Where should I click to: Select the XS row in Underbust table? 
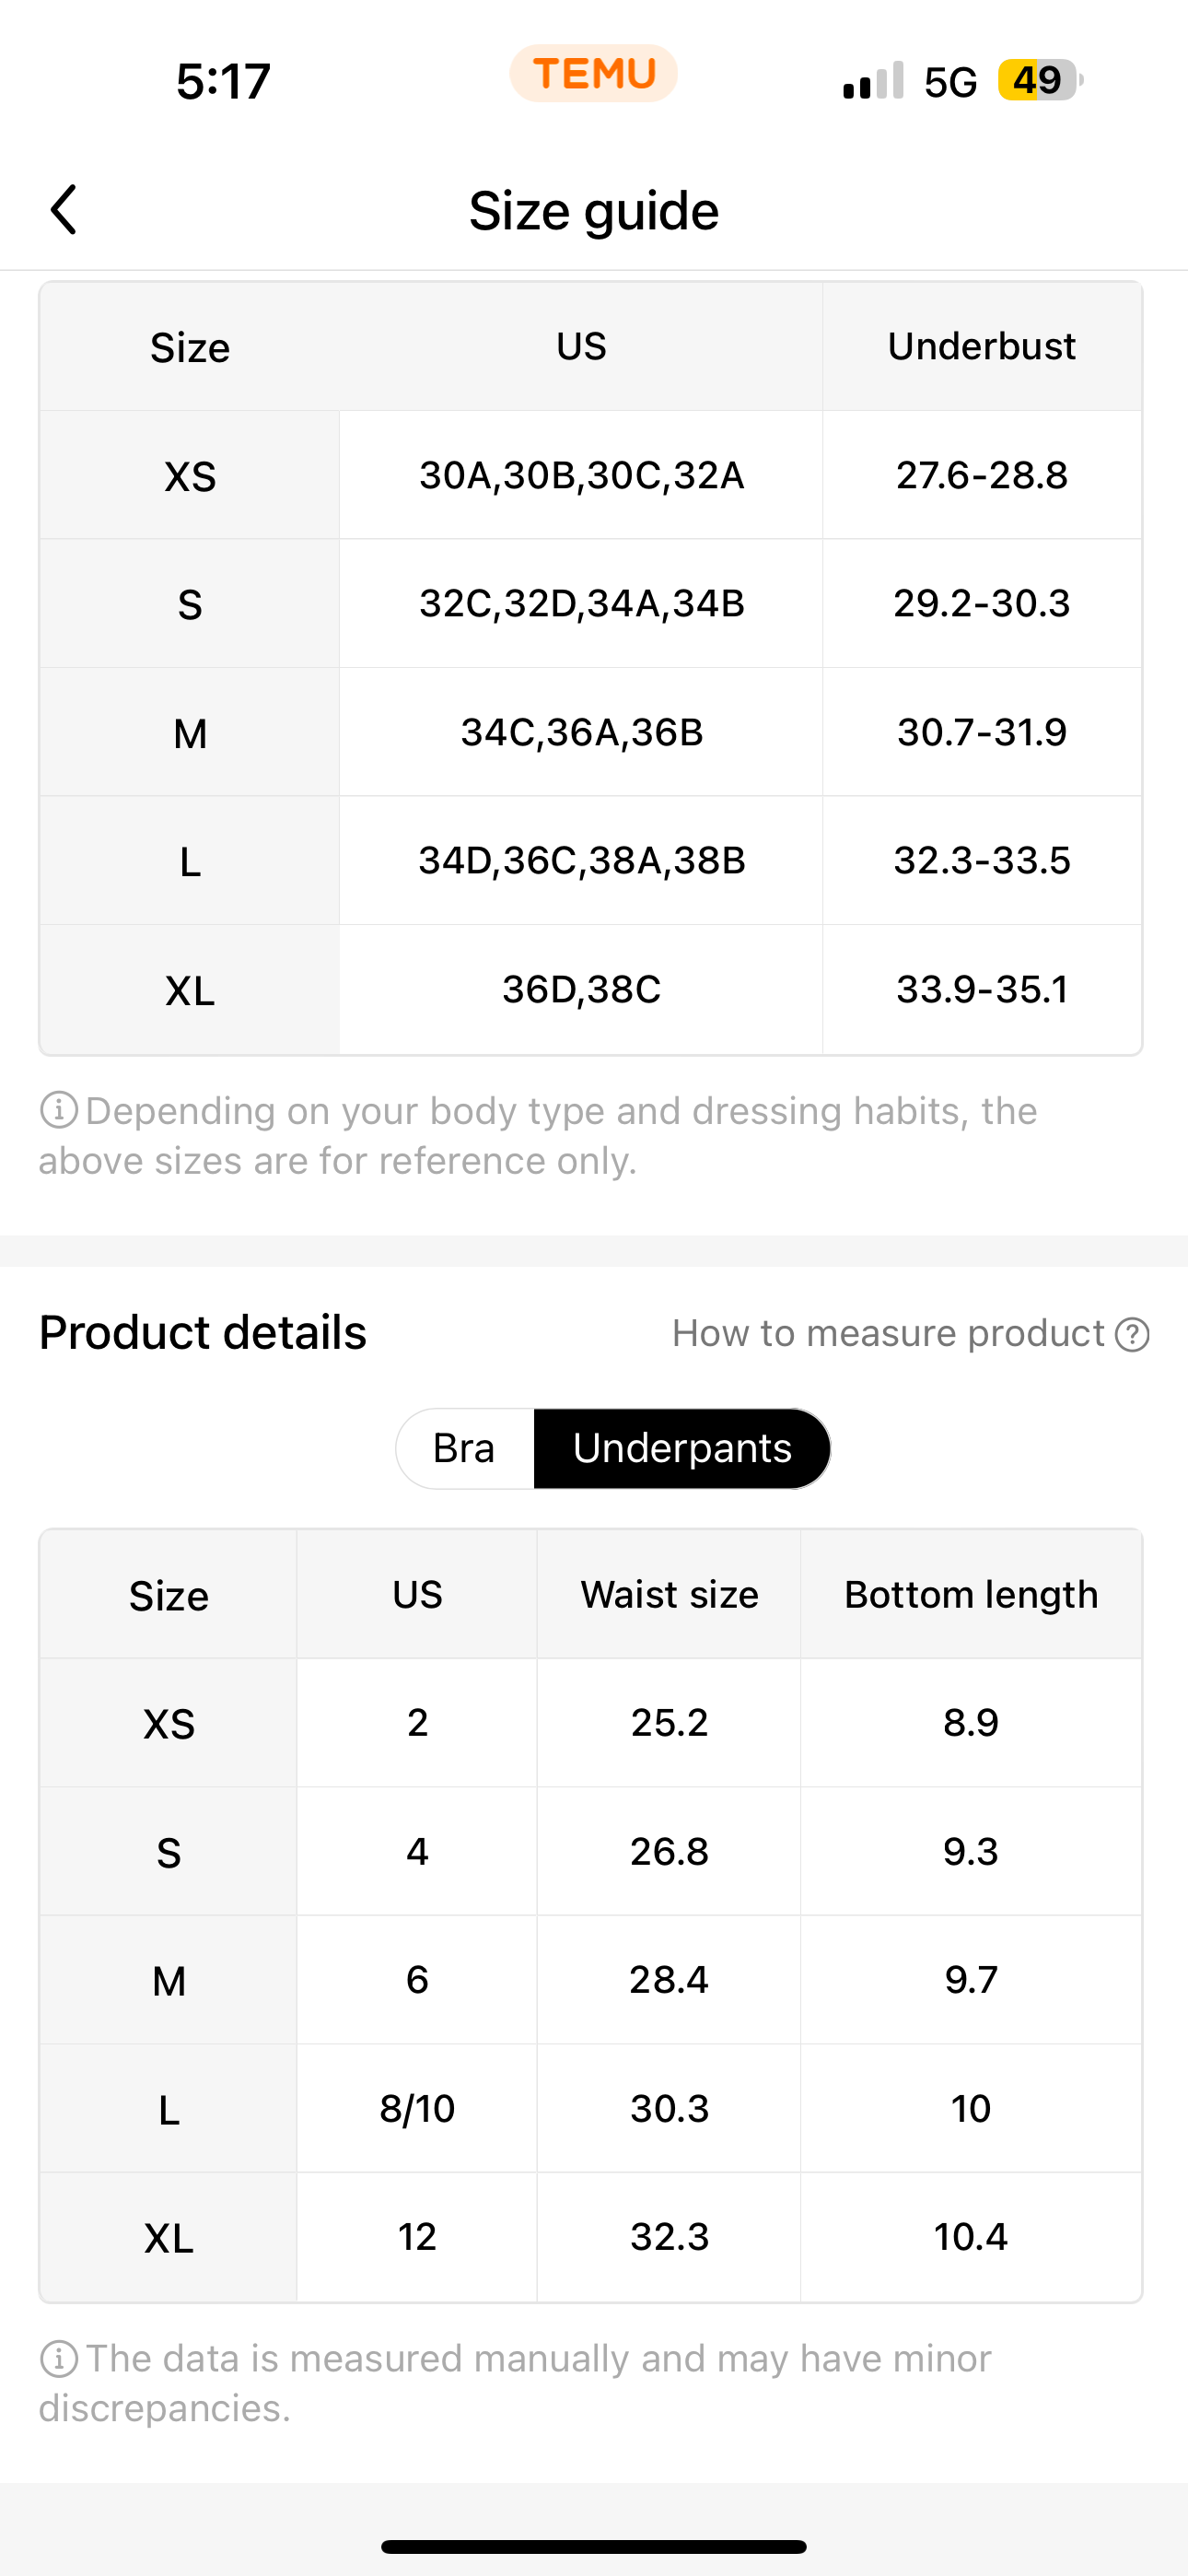point(591,475)
